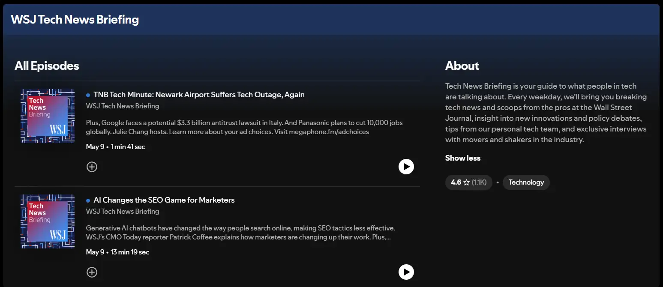The height and width of the screenshot is (287, 663).
Task: Click the May 9 • 13 min 19 sec duration
Action: [117, 252]
